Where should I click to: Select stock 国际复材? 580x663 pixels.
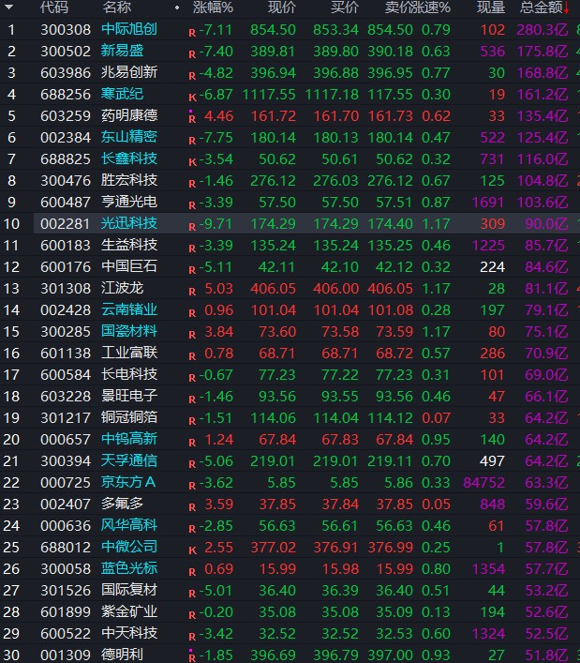pyautogui.click(x=129, y=590)
